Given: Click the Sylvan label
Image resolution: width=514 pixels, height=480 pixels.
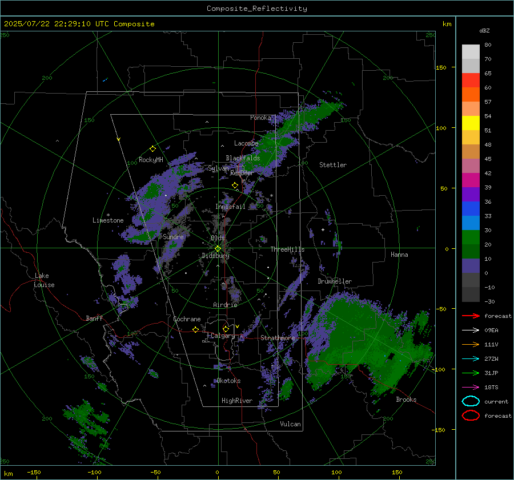Looking at the screenshot, I should click(x=218, y=168).
